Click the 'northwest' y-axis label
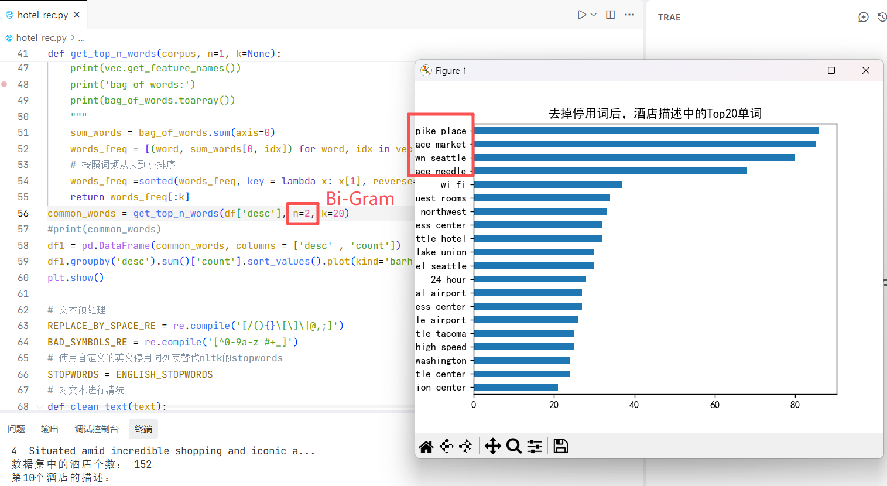The image size is (887, 486). [x=444, y=211]
